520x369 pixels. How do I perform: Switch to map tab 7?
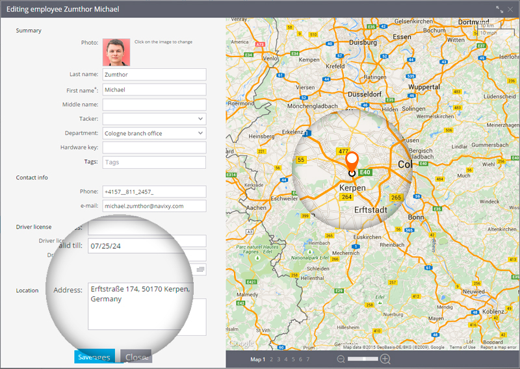(x=307, y=359)
